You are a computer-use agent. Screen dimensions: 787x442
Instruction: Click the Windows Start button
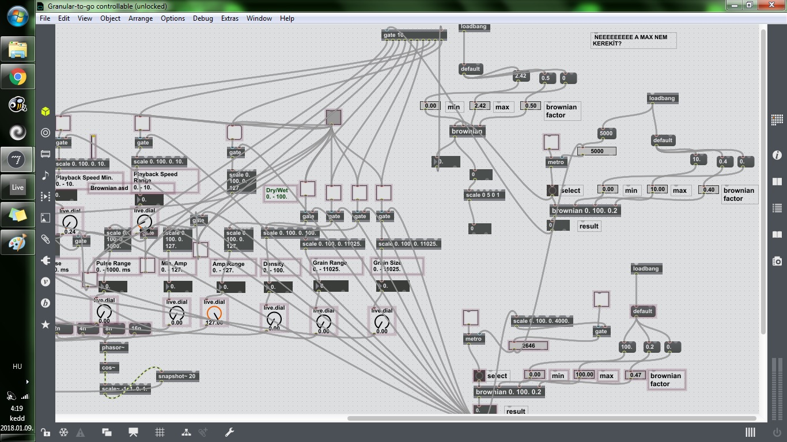pyautogui.click(x=17, y=16)
